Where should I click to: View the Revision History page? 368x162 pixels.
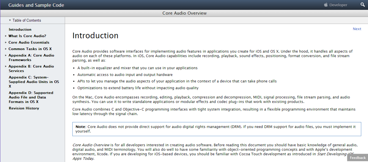pyautogui.click(x=24, y=108)
